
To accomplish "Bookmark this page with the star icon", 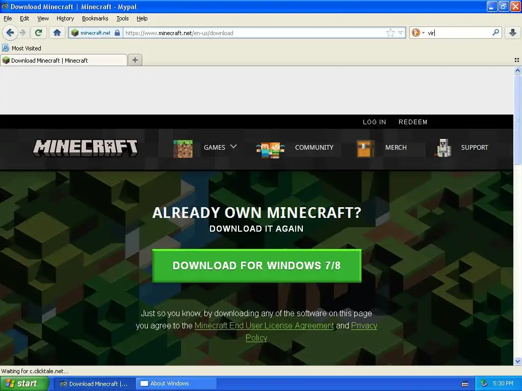I will [x=390, y=33].
